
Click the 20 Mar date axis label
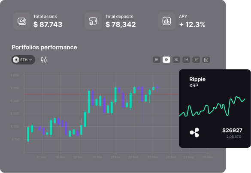97,157
